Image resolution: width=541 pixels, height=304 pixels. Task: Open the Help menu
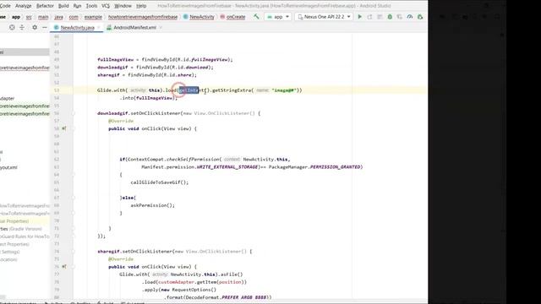(141, 6)
